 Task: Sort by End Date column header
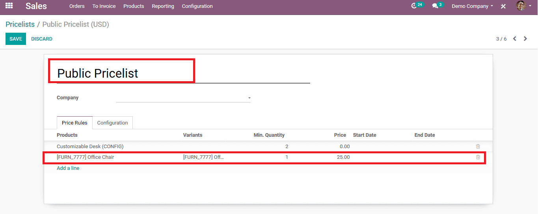click(424, 135)
